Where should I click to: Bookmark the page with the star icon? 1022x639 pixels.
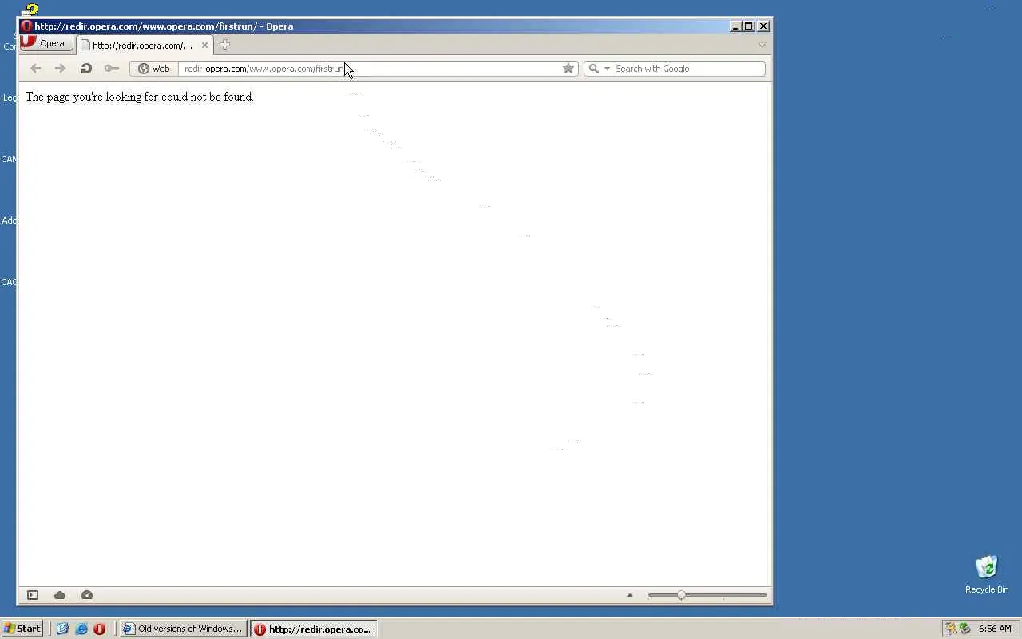(568, 69)
